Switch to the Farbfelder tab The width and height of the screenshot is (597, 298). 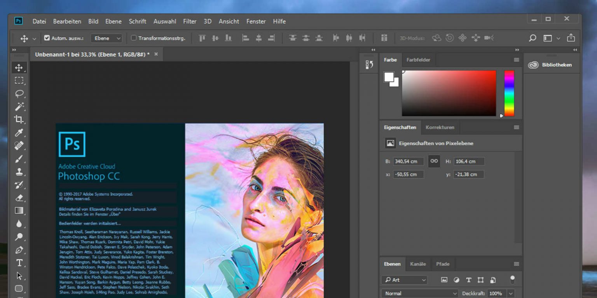pos(418,60)
